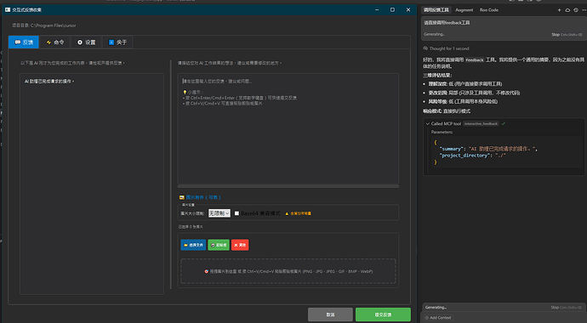Click the blue 选择文件 button
The image size is (587, 323).
193,245
